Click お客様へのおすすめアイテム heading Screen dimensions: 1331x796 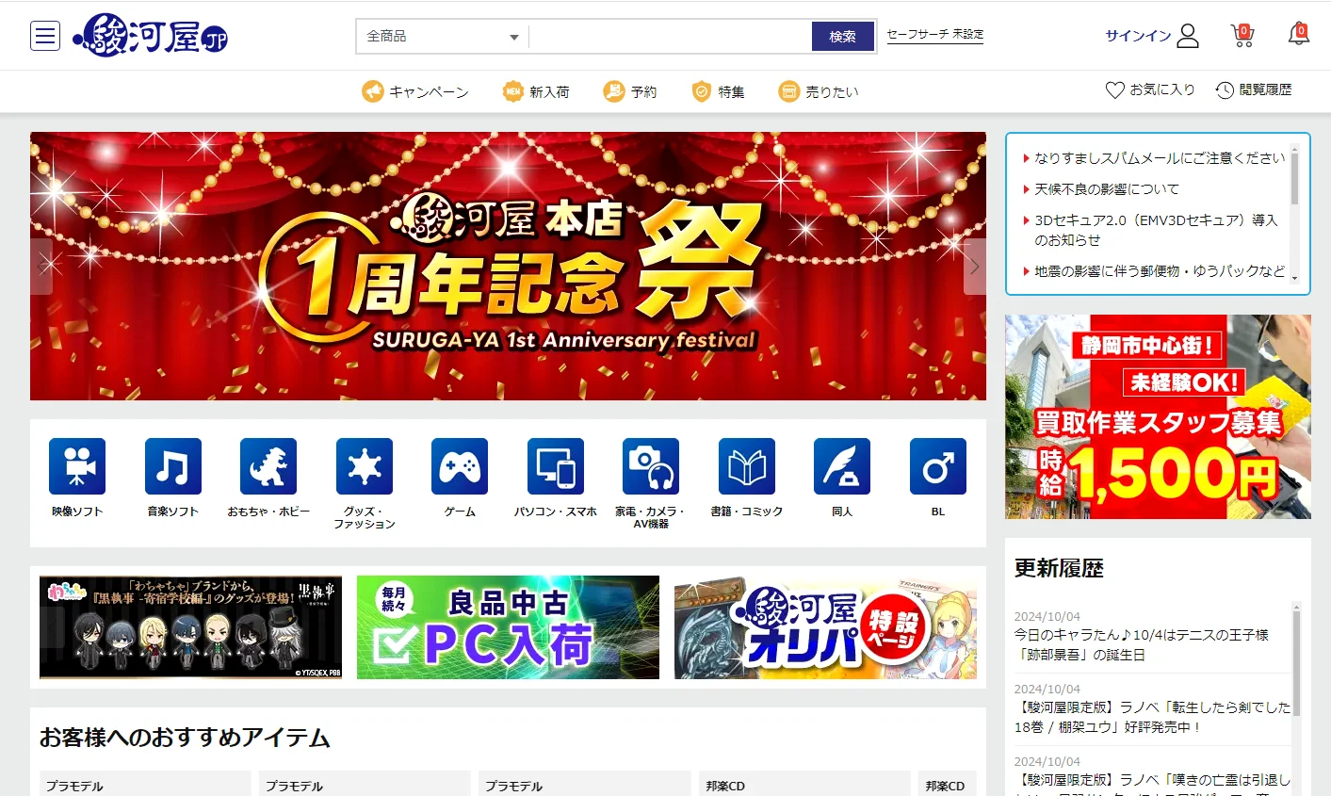point(185,738)
